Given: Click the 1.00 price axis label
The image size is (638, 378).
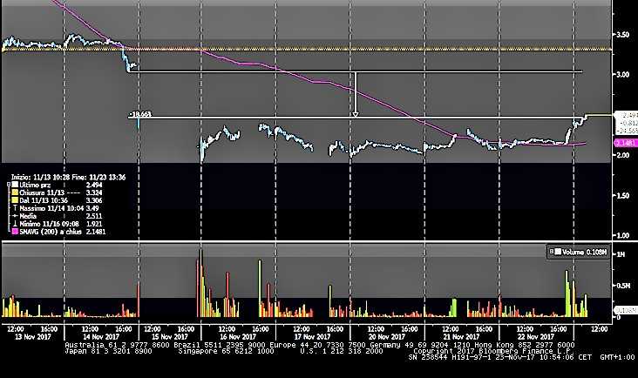Looking at the screenshot, I should [x=622, y=235].
